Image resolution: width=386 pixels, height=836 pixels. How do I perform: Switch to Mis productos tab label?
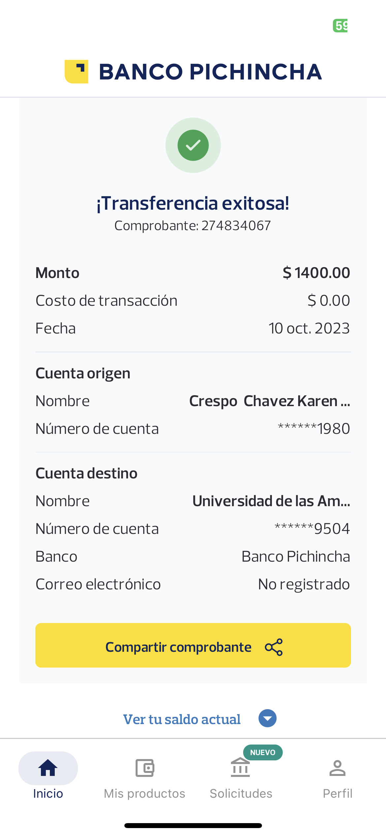tap(145, 793)
